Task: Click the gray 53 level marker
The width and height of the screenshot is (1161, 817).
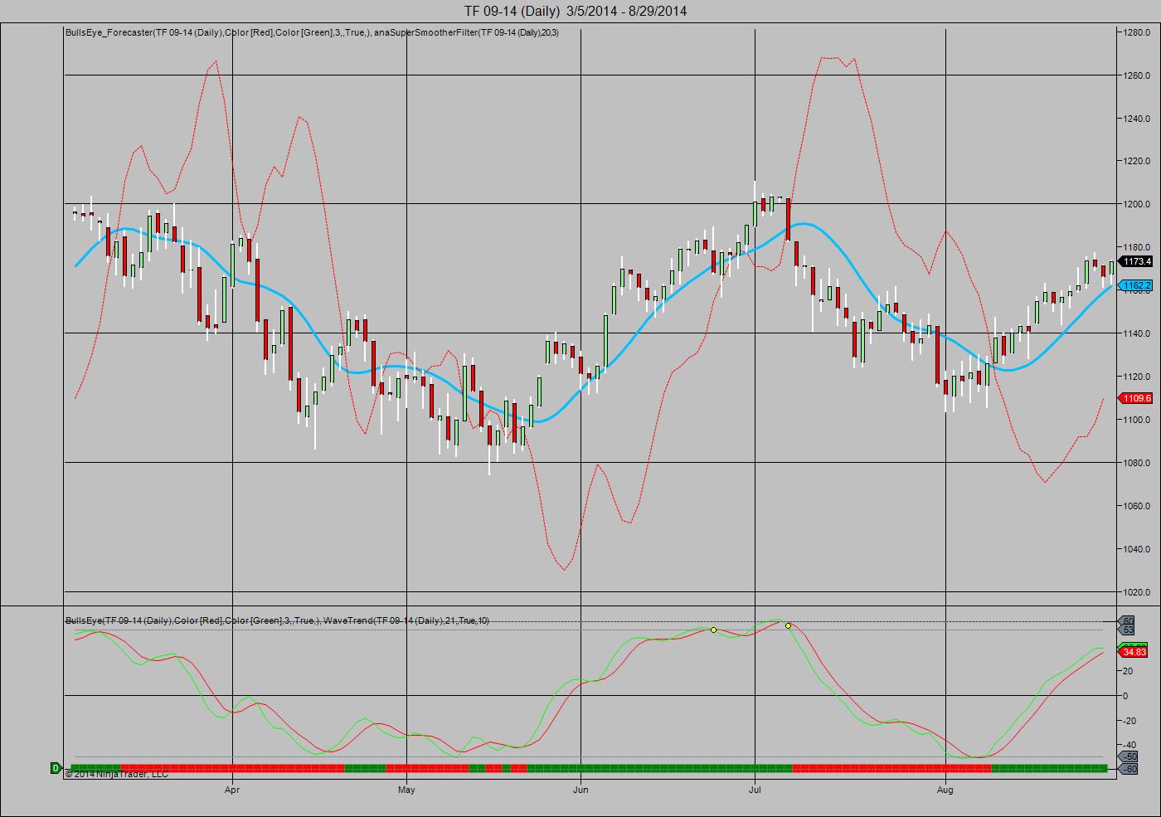Action: point(1128,630)
